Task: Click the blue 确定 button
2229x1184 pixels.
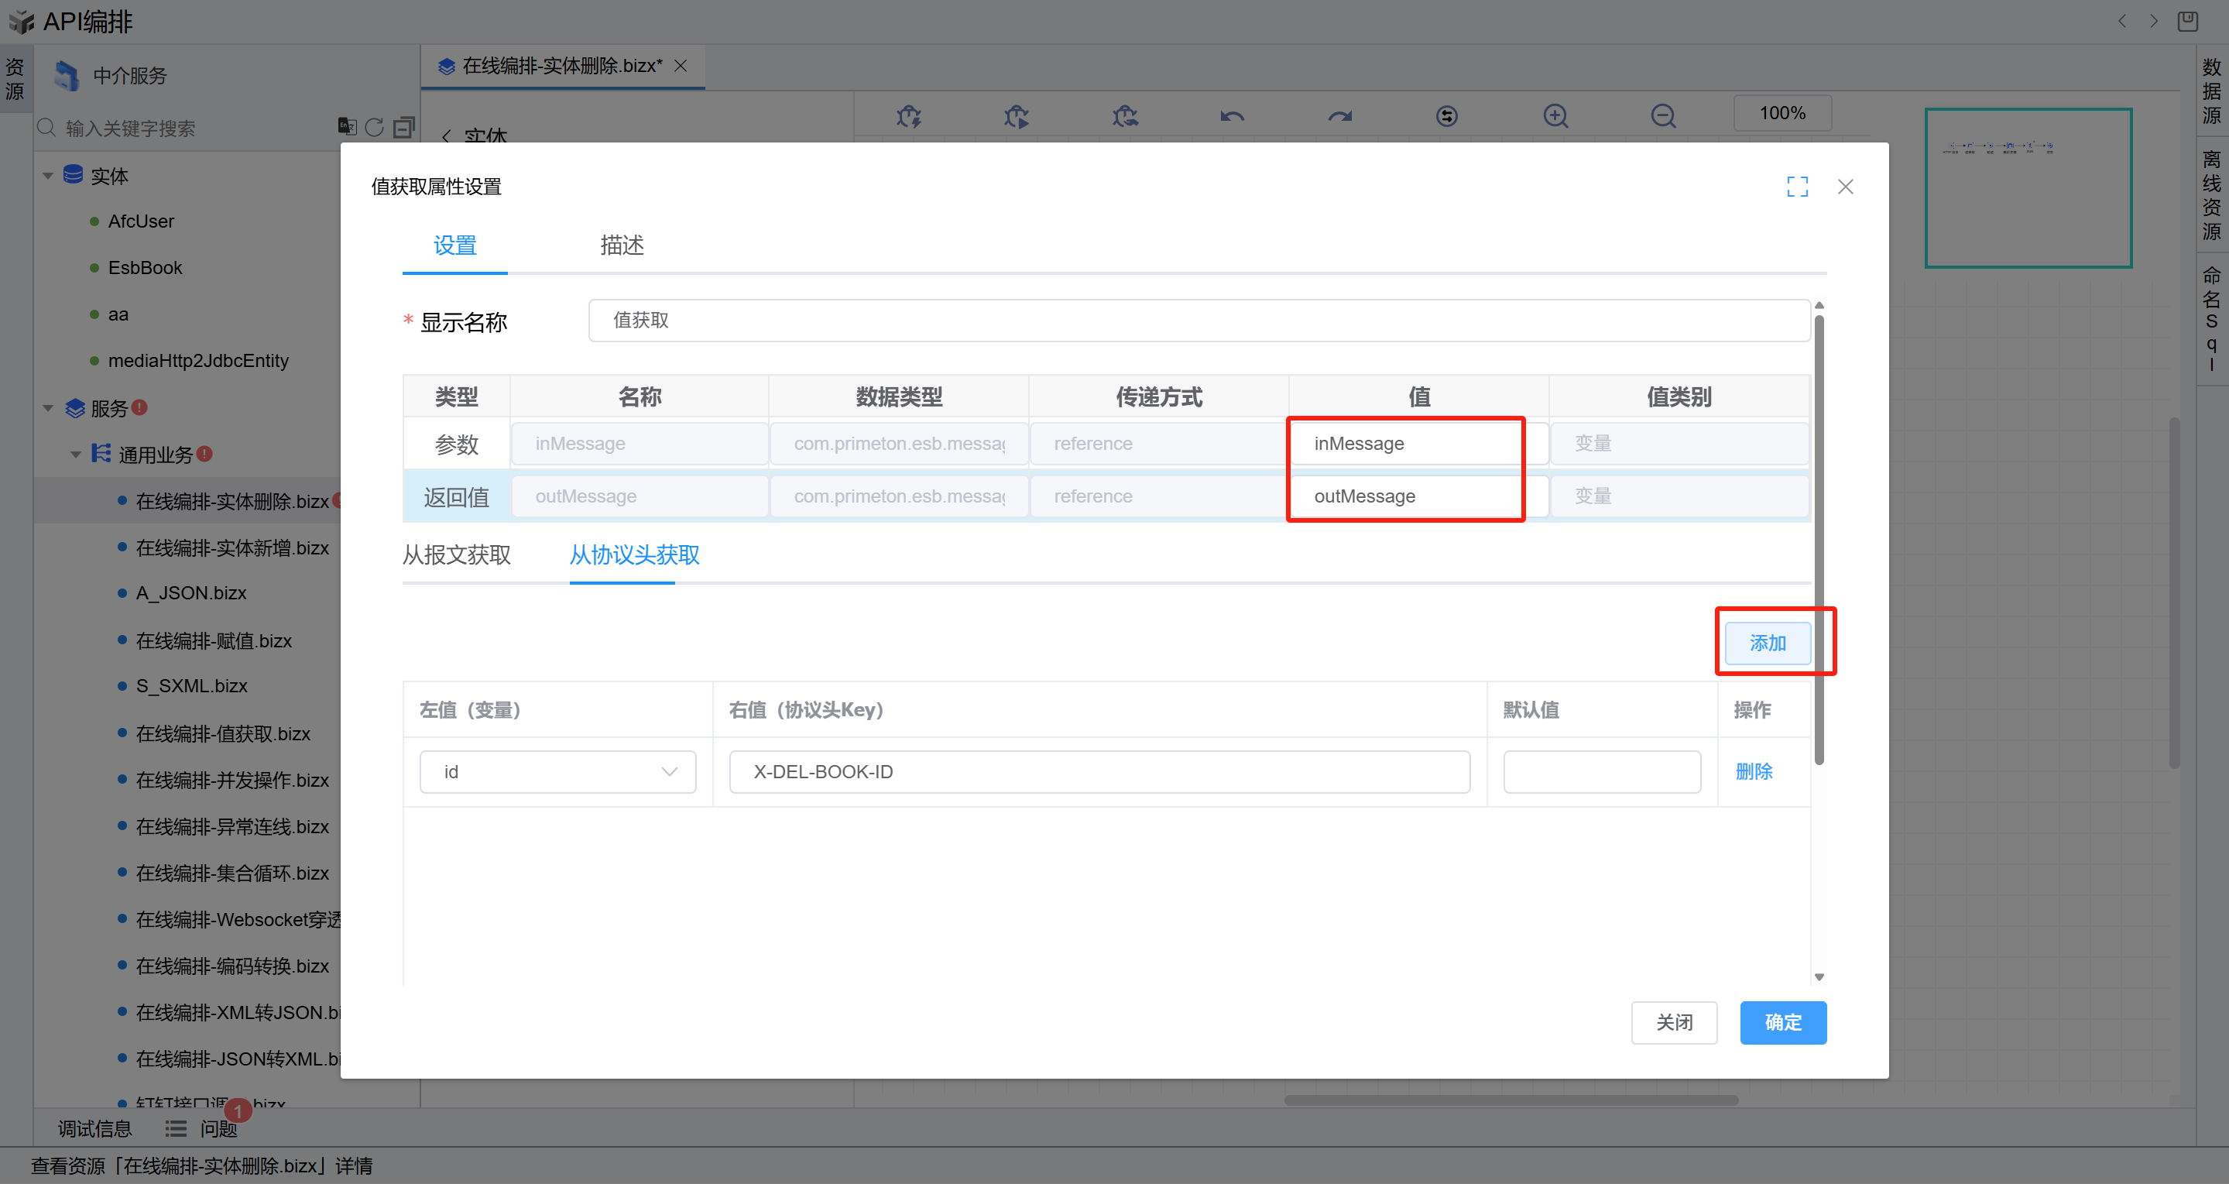Action: 1782,1022
